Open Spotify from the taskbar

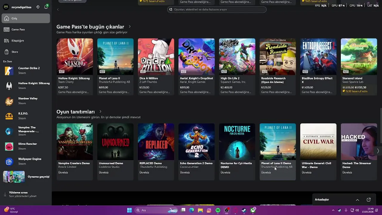(218, 210)
